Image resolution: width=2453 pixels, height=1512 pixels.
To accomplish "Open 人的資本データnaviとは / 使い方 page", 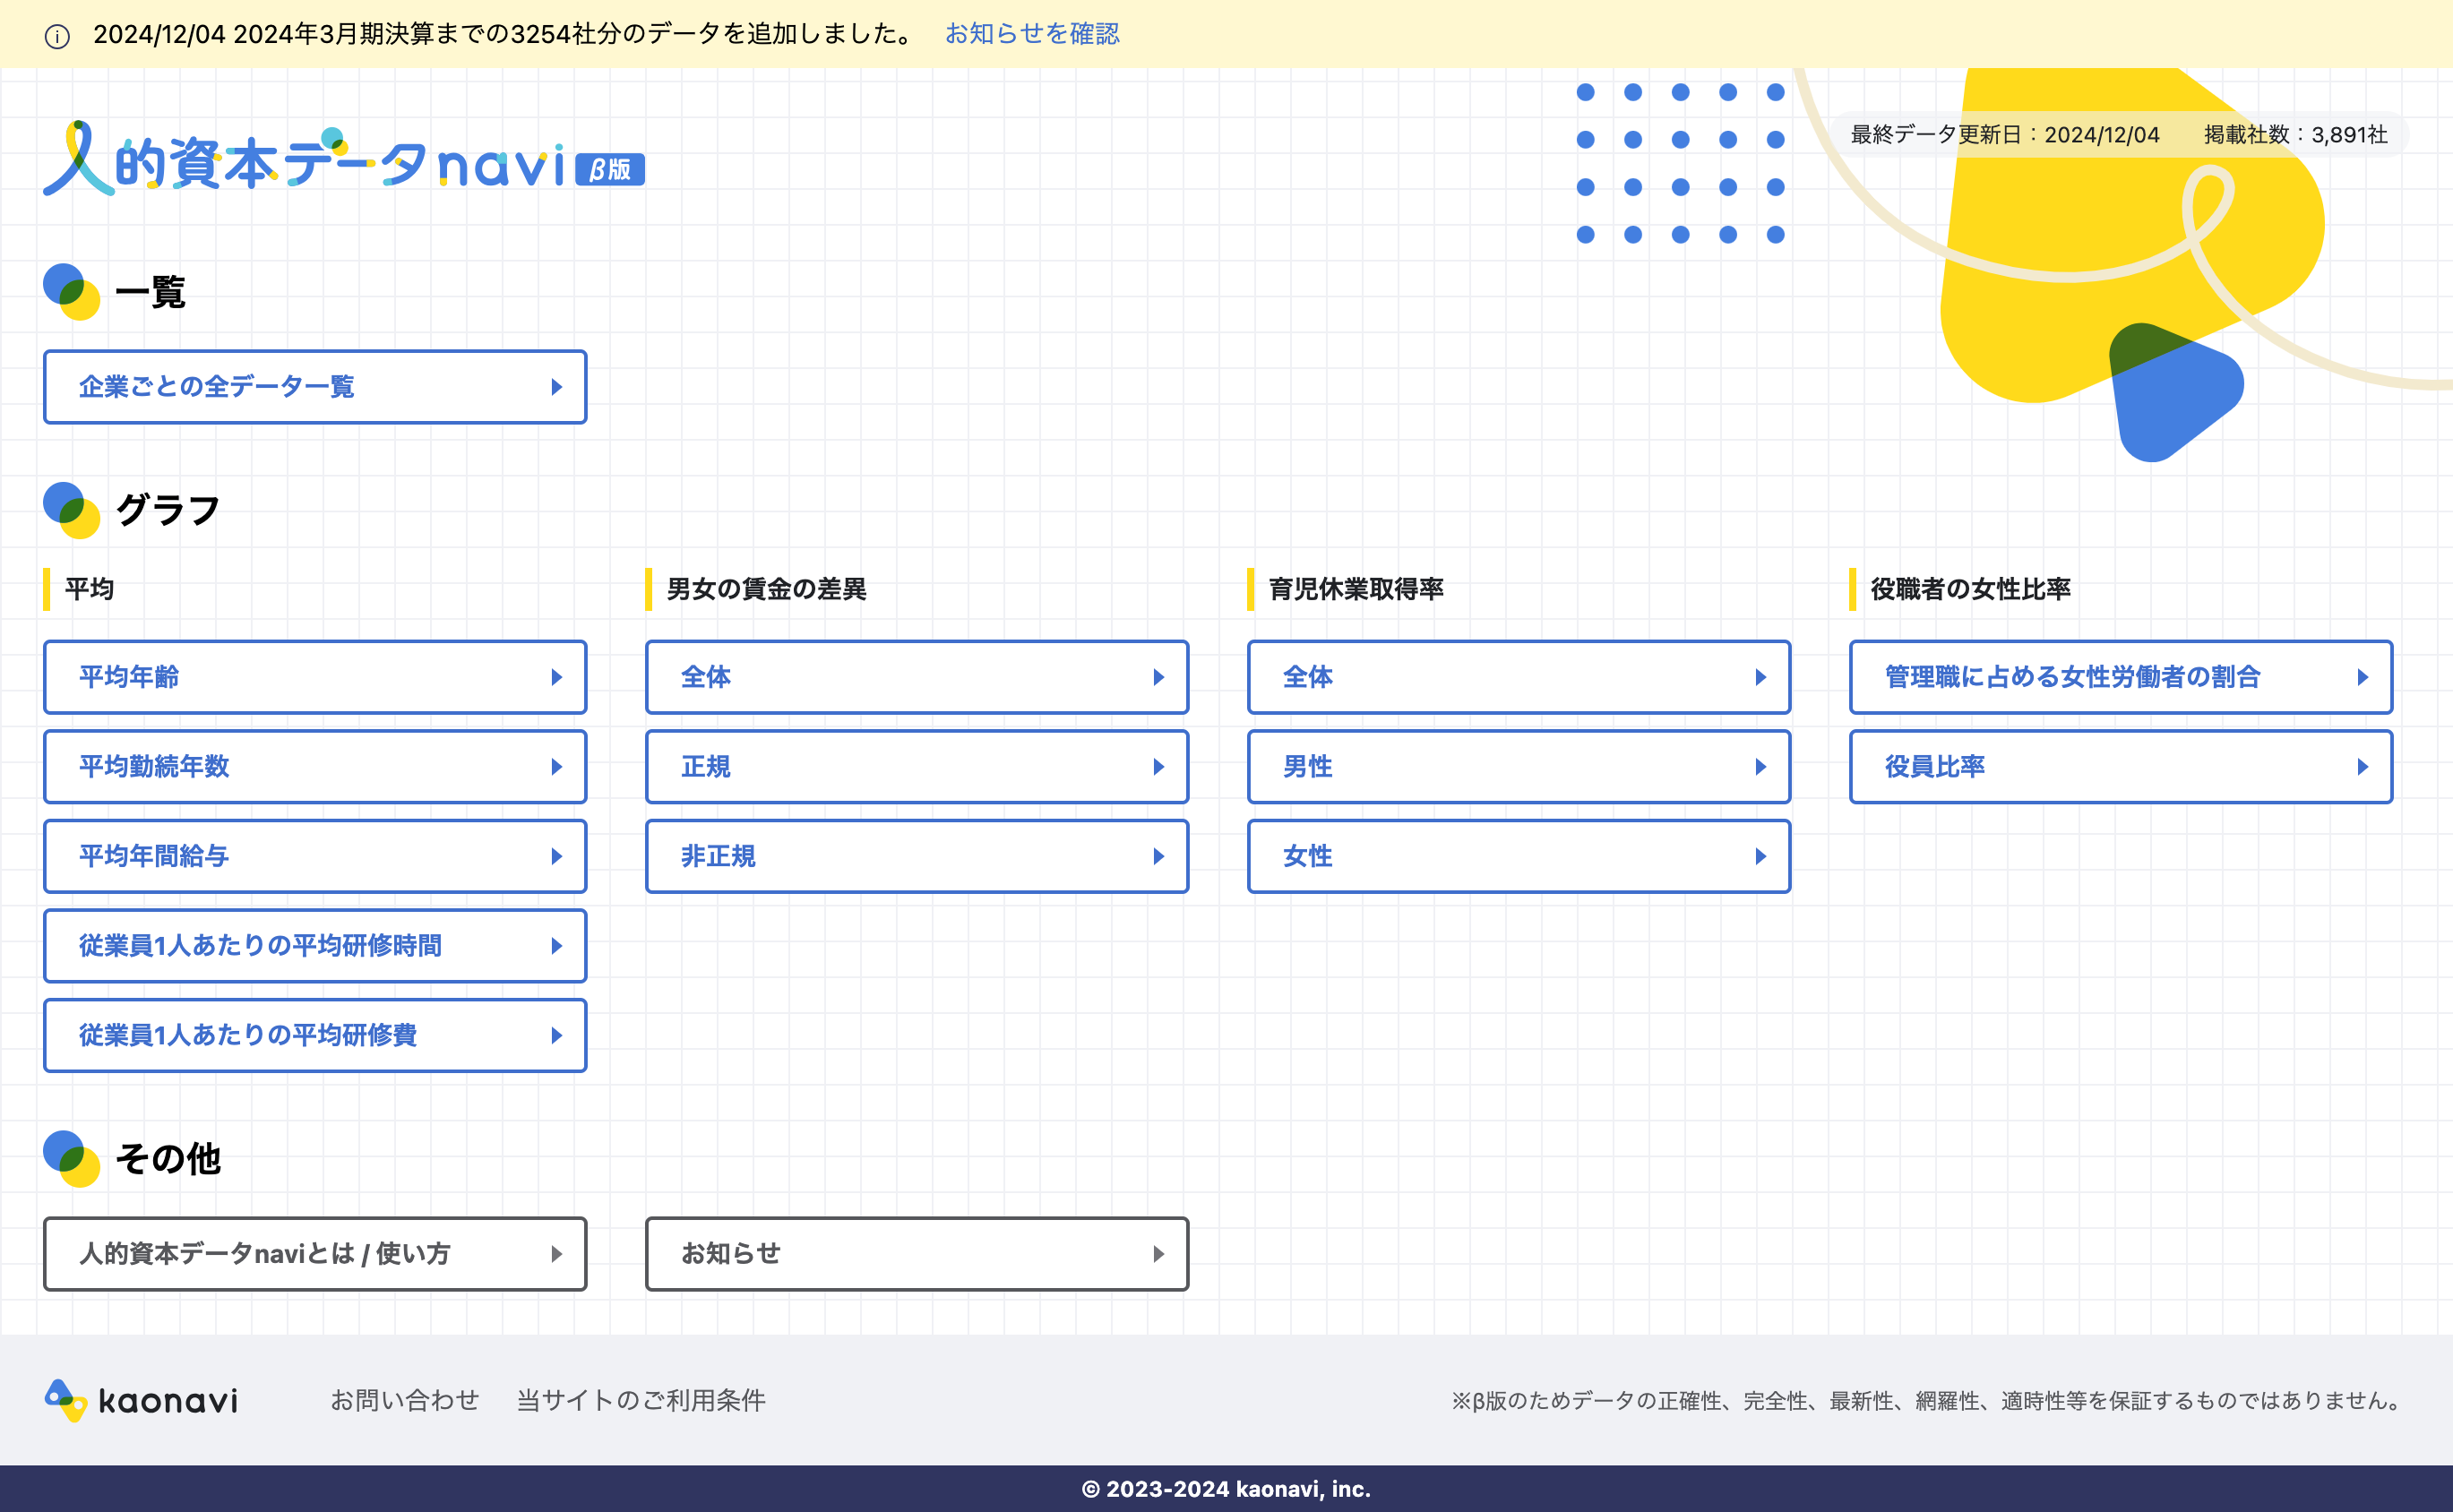I will click(315, 1254).
